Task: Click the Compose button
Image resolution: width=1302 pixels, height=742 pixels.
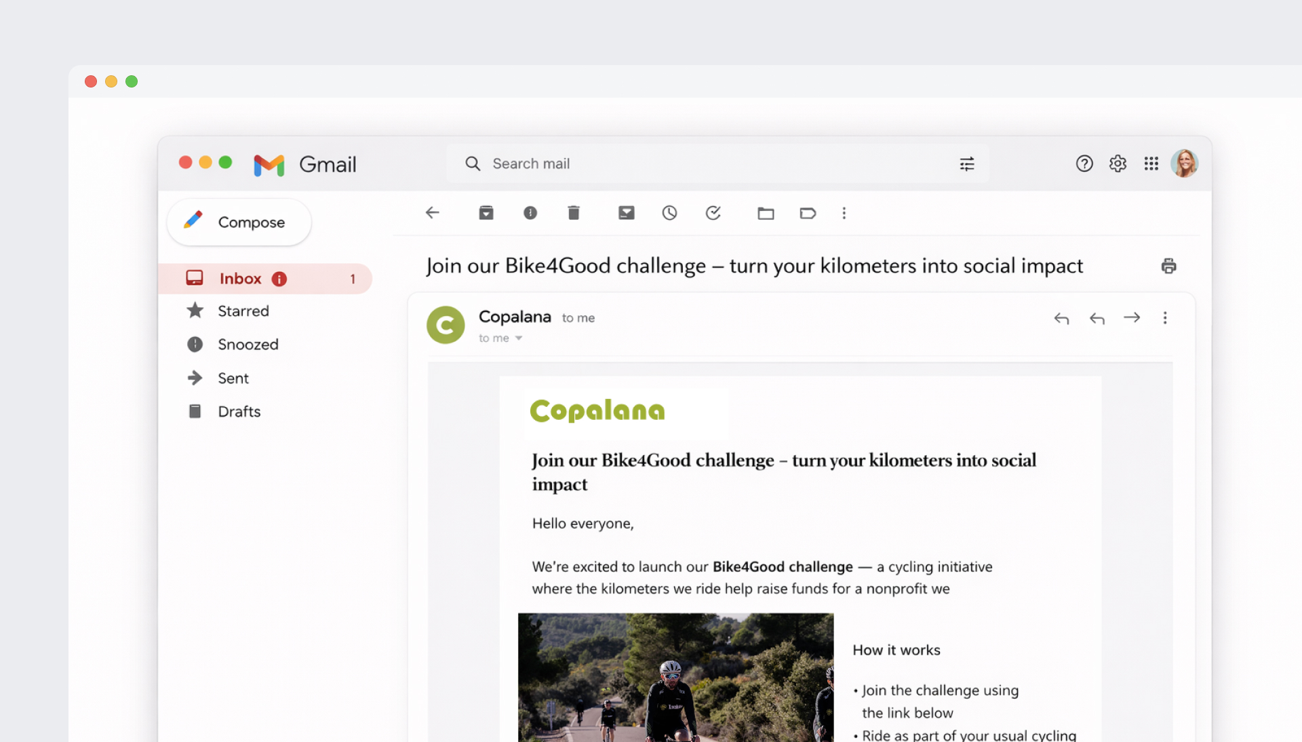Action: 239,222
